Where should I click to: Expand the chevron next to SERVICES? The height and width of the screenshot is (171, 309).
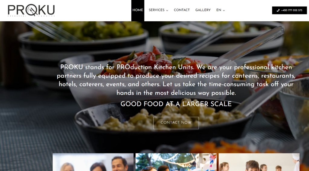click(x=167, y=11)
